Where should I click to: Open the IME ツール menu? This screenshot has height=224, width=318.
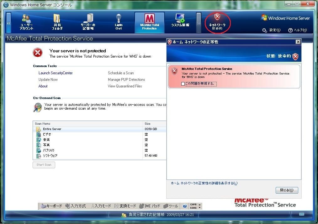tap(171, 206)
